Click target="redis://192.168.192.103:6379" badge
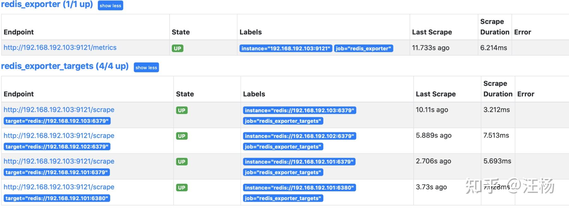The image size is (569, 209). pos(57,121)
